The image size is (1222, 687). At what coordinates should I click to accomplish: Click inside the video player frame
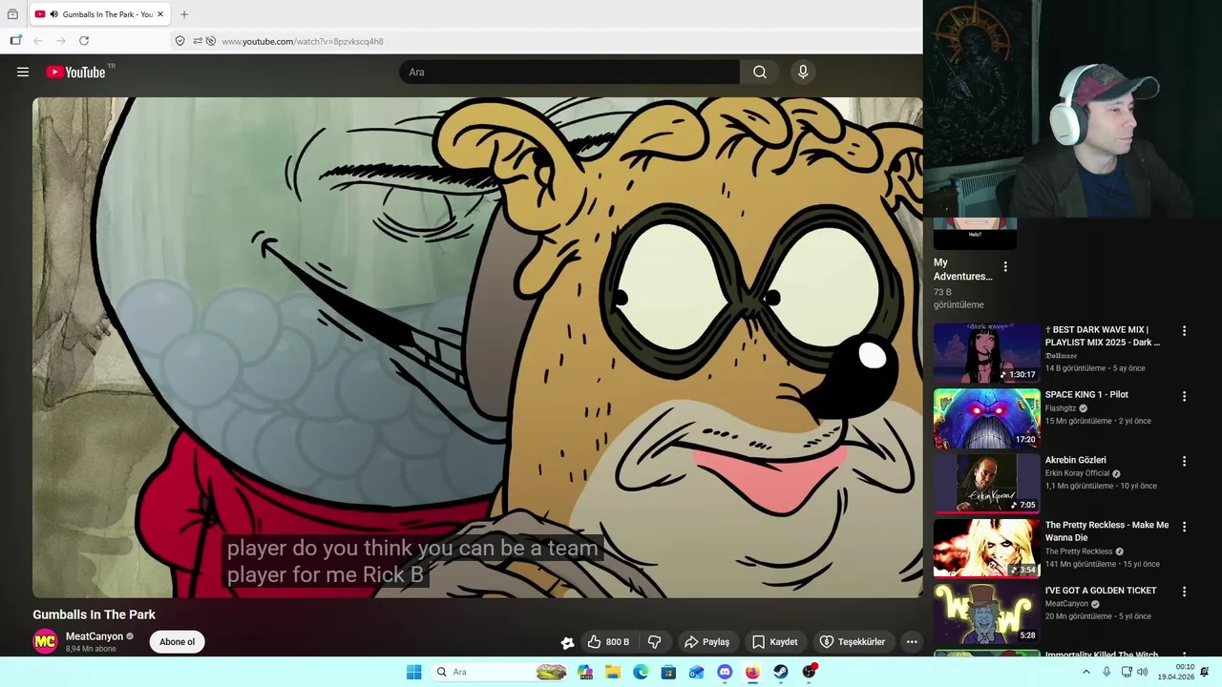(x=477, y=347)
